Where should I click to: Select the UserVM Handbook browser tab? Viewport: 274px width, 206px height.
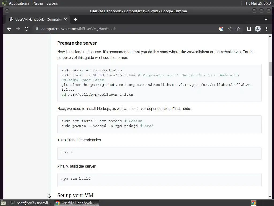tap(37, 19)
